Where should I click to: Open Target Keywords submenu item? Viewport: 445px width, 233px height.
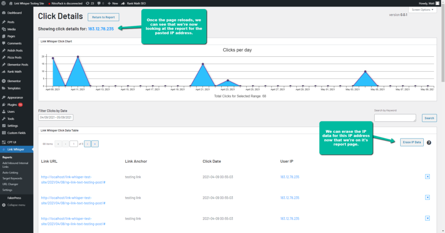pos(12,178)
